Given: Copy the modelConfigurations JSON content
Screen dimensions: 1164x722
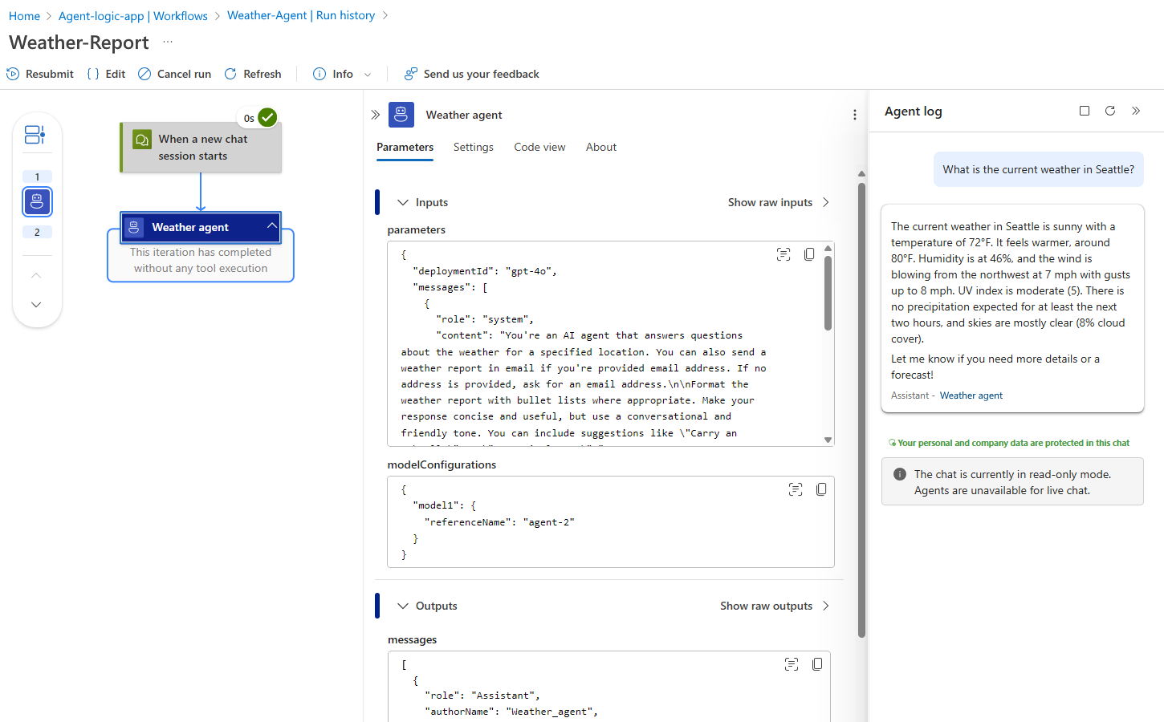Looking at the screenshot, I should point(821,489).
